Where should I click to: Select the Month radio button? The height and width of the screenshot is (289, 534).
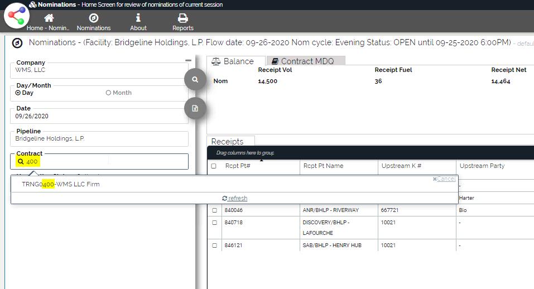[108, 93]
